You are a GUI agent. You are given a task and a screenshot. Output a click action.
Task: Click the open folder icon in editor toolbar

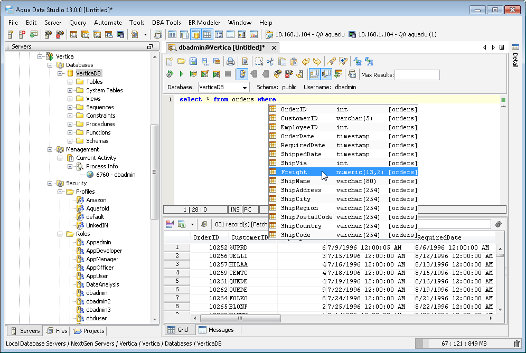[182, 61]
